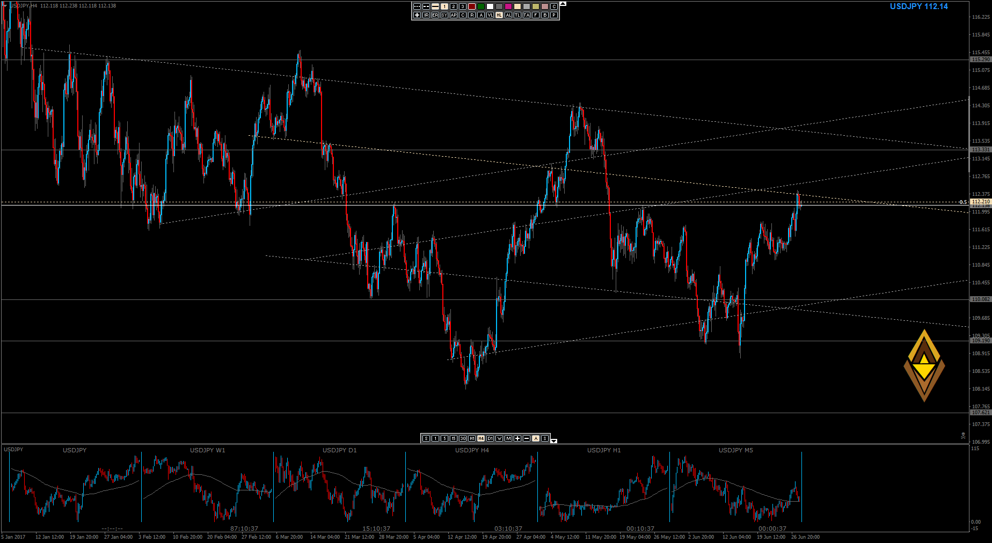The width and height of the screenshot is (992, 543).
Task: Click the C button beside the color swatches
Action: click(x=554, y=6)
